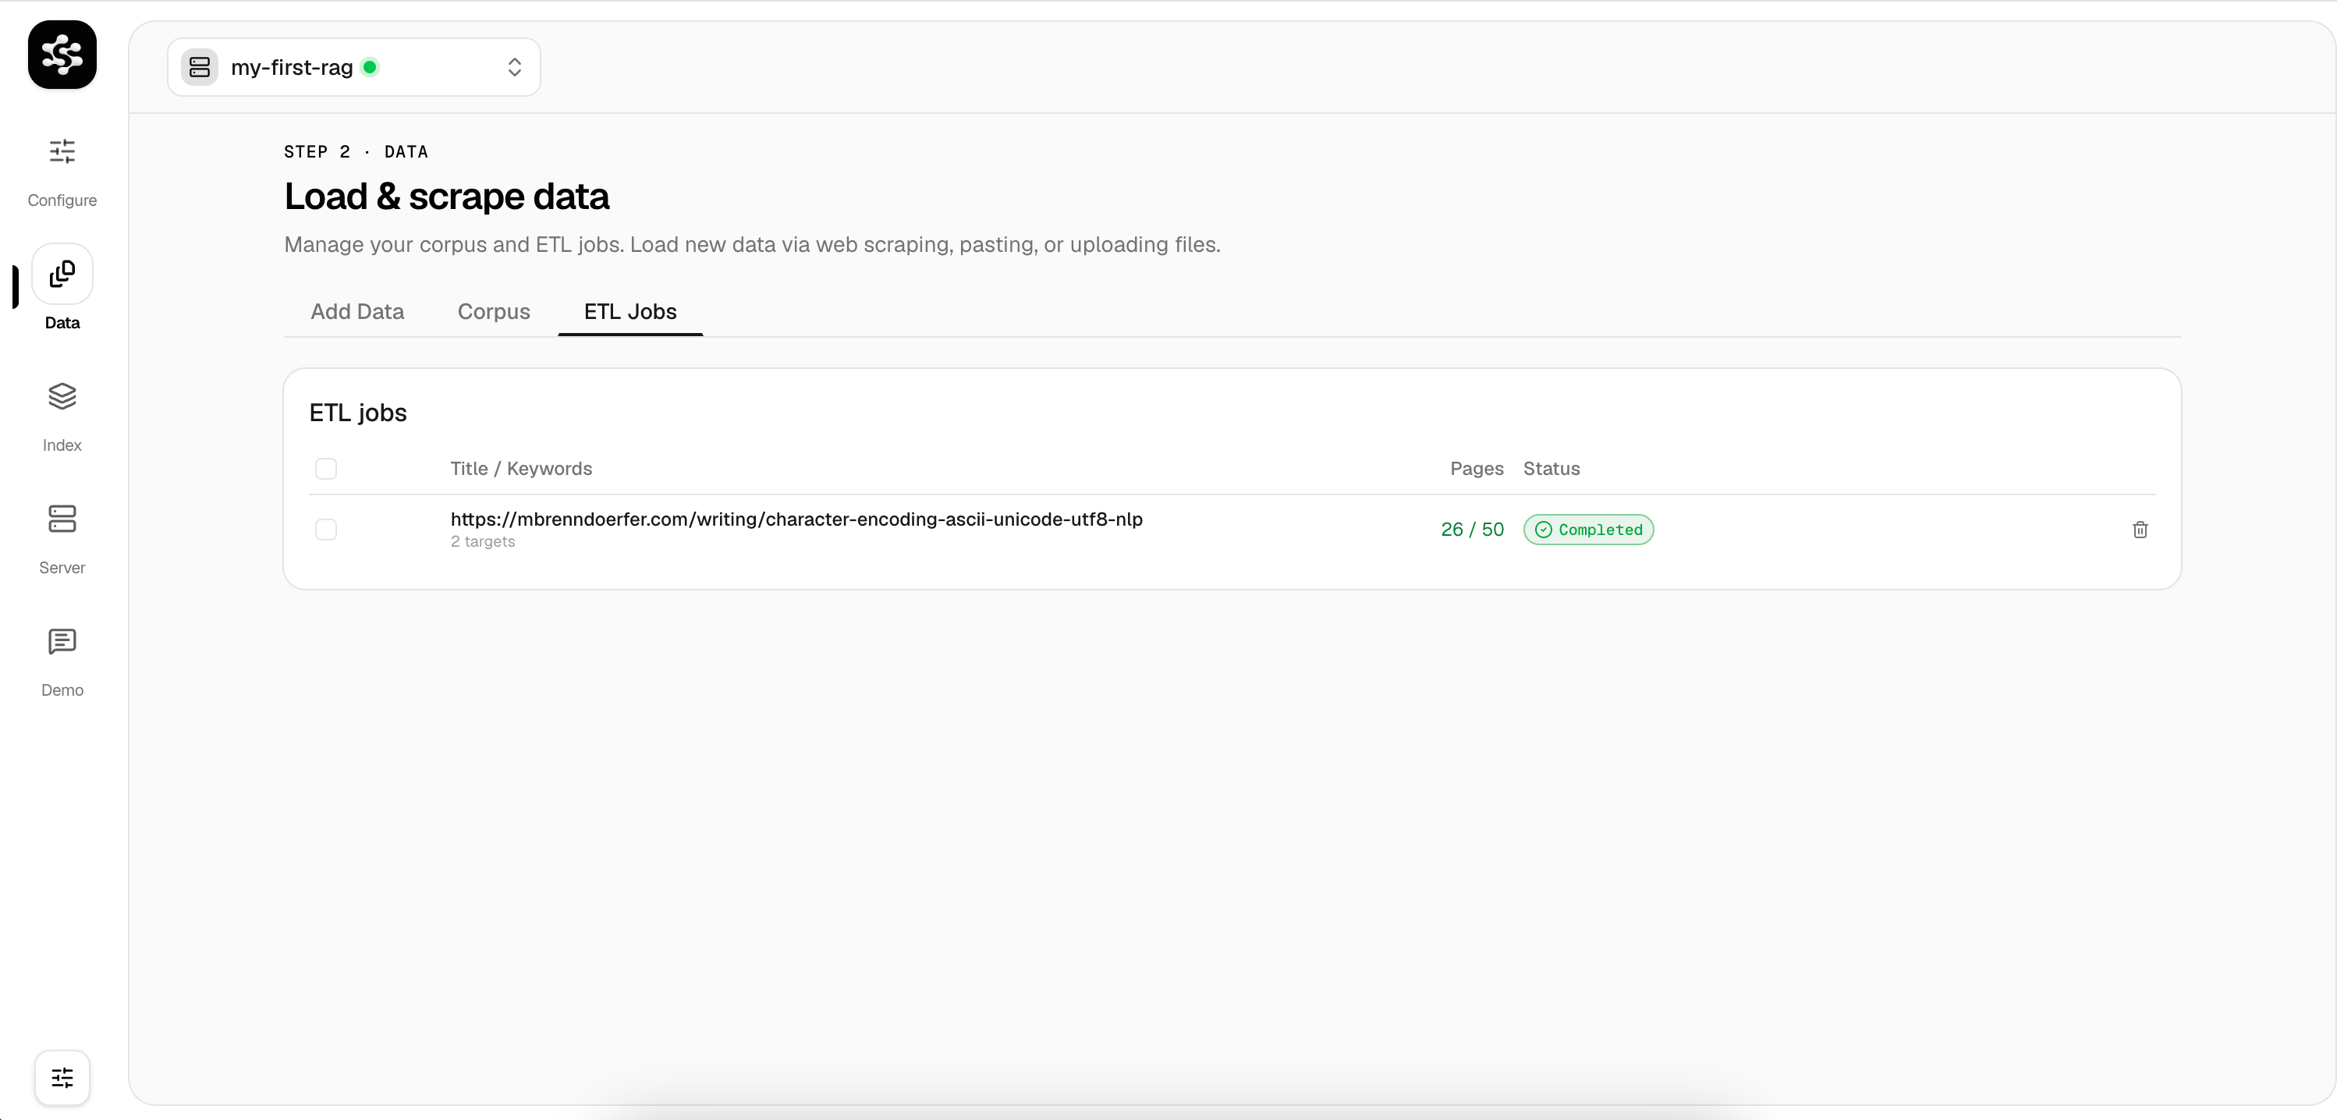This screenshot has width=2337, height=1120.
Task: Open the Index sidebar section
Action: tap(62, 416)
